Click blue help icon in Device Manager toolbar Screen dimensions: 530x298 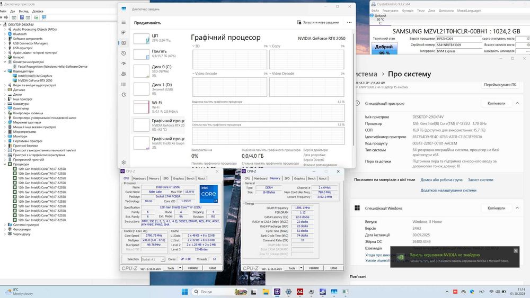[22, 17]
